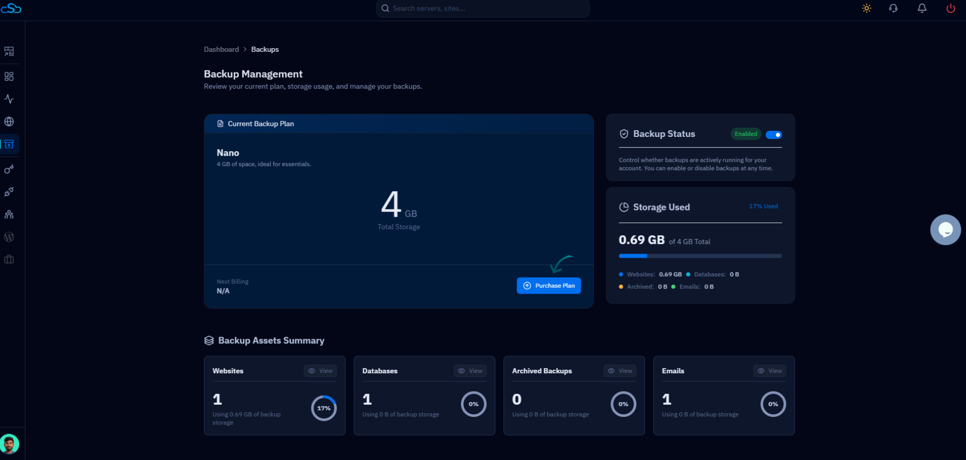Image resolution: width=966 pixels, height=460 pixels.
Task: Open the grid apps icon in the sidebar
Action: coord(9,77)
